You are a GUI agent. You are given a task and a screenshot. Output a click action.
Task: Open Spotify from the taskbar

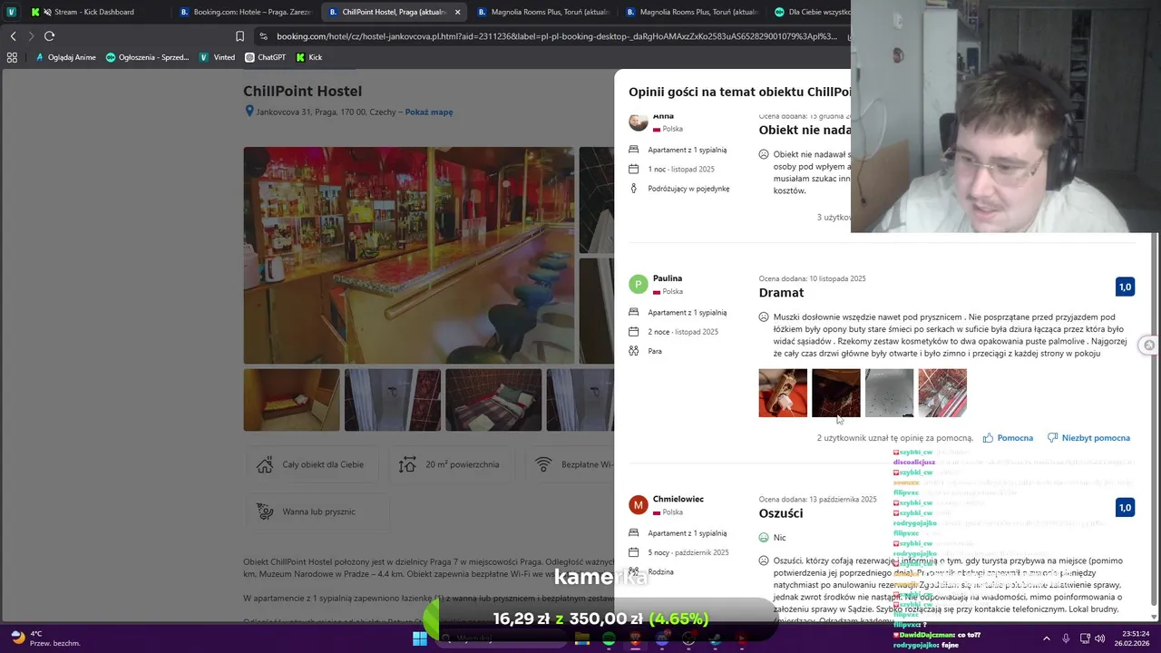pos(609,638)
